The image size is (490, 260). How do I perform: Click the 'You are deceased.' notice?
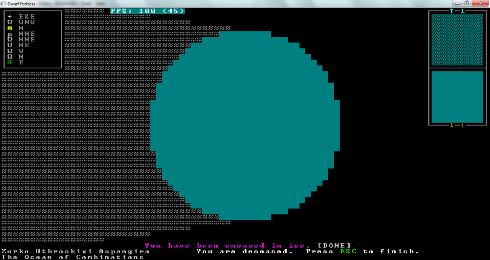245,251
